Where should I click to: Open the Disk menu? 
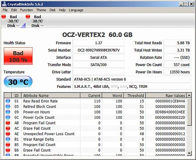(x=52, y=10)
